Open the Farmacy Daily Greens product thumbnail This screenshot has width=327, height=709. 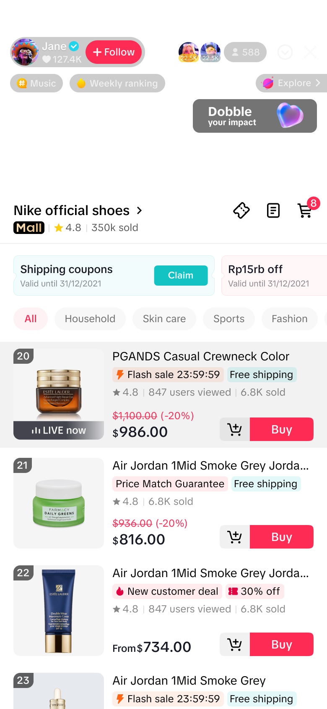[59, 503]
